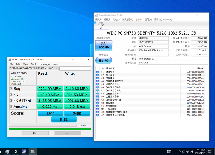Screen dimensions: 215x155
Task: Uncheck the Acc.time test checkbox
Action: [11, 107]
